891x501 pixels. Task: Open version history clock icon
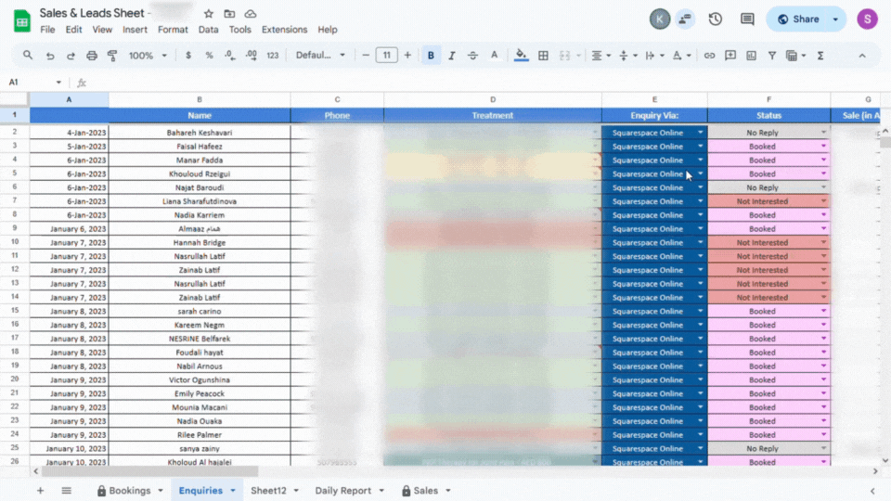pos(716,19)
